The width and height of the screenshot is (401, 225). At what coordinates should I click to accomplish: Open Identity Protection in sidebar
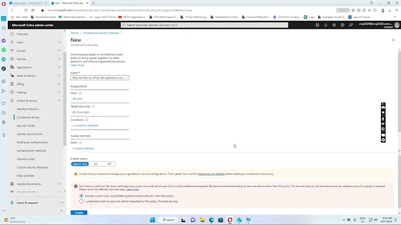(x=28, y=109)
